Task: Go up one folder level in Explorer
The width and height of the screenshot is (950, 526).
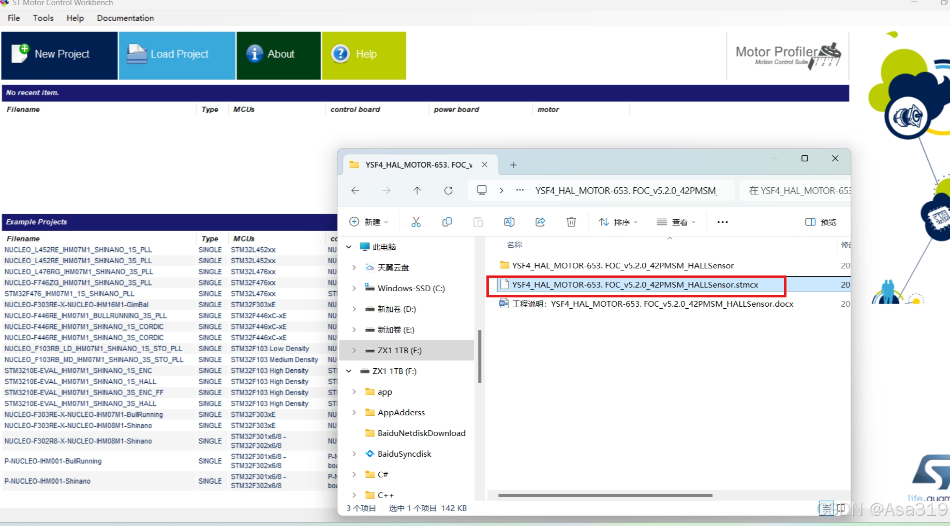Action: click(417, 190)
